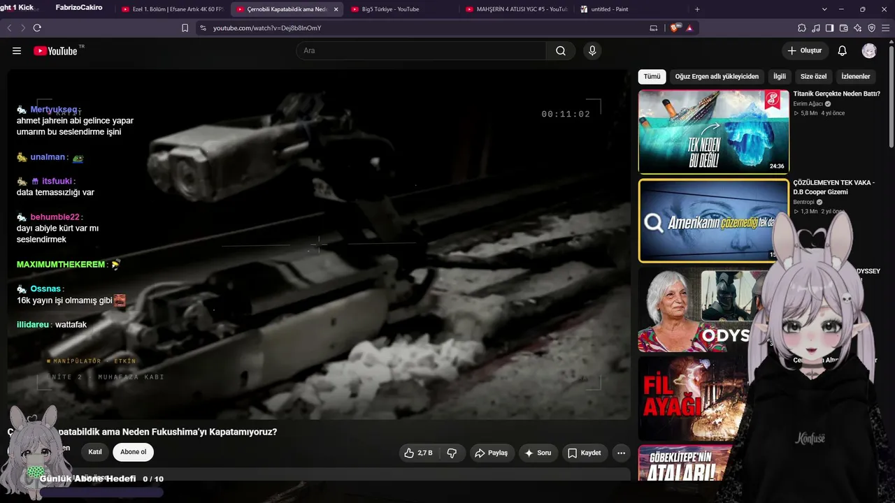This screenshot has width=895, height=503.
Task: Switch to the Ezel 1. Bölüm tab
Action: click(x=172, y=9)
